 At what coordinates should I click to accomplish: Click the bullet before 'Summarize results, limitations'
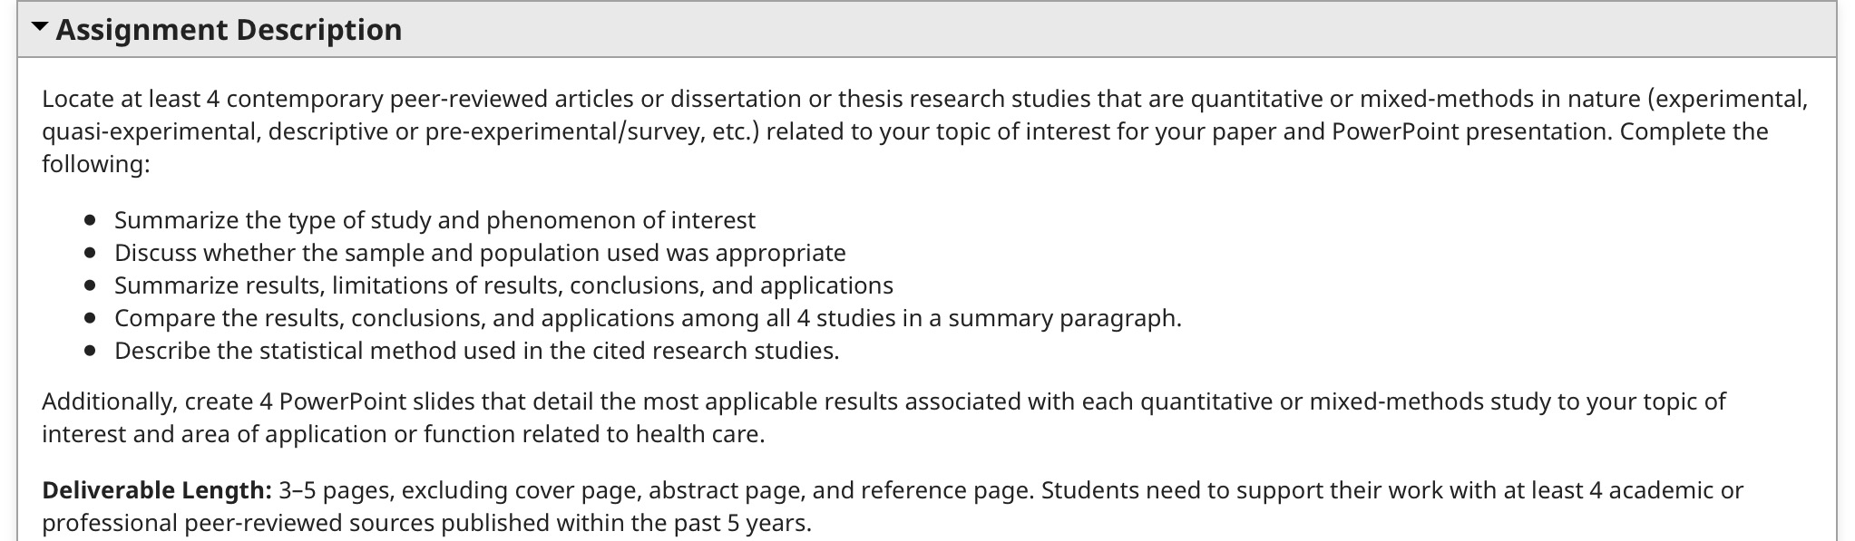click(x=89, y=285)
